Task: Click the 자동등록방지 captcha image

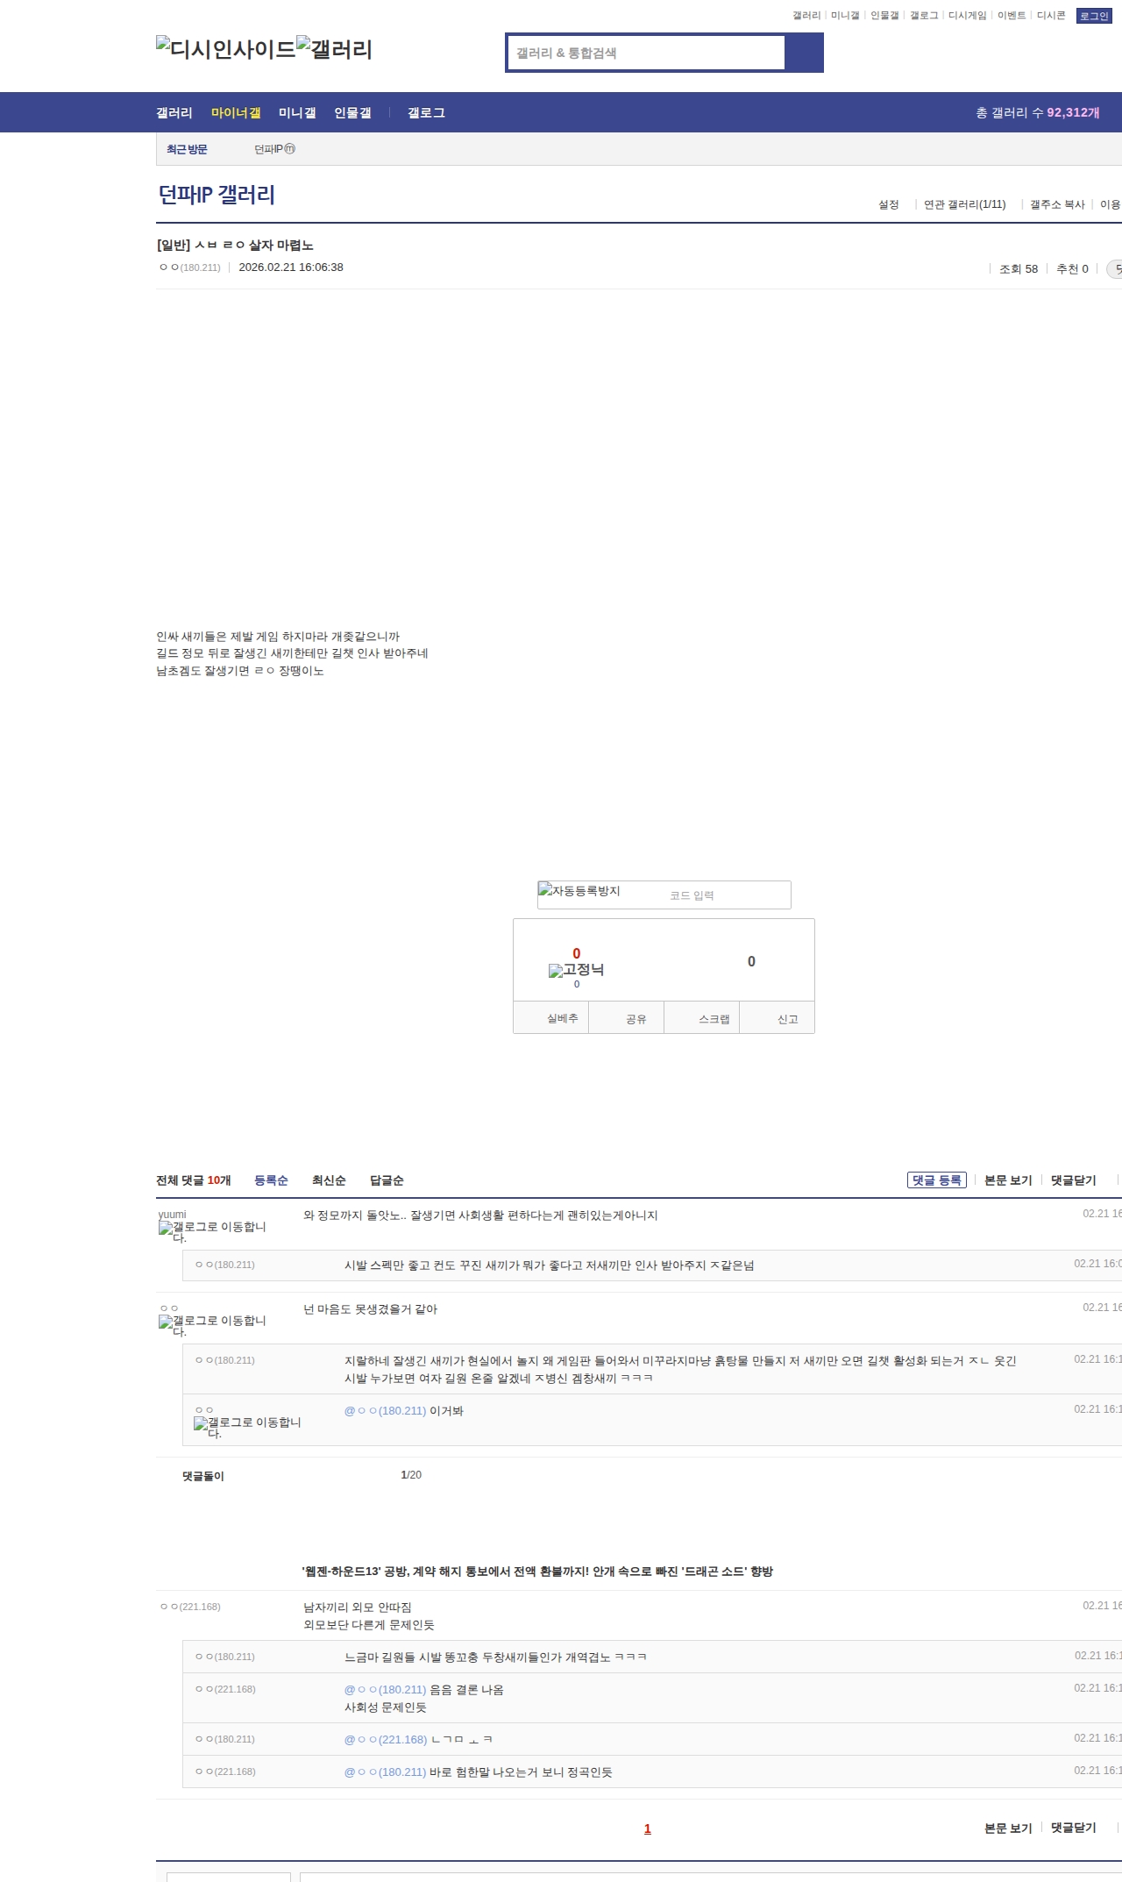Action: point(579,891)
